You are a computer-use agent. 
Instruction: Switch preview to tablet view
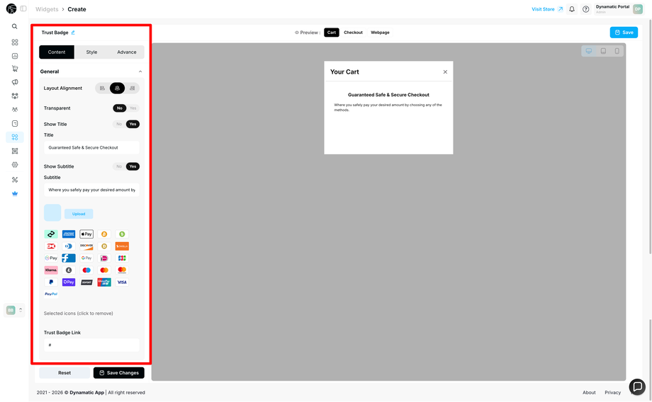click(603, 51)
